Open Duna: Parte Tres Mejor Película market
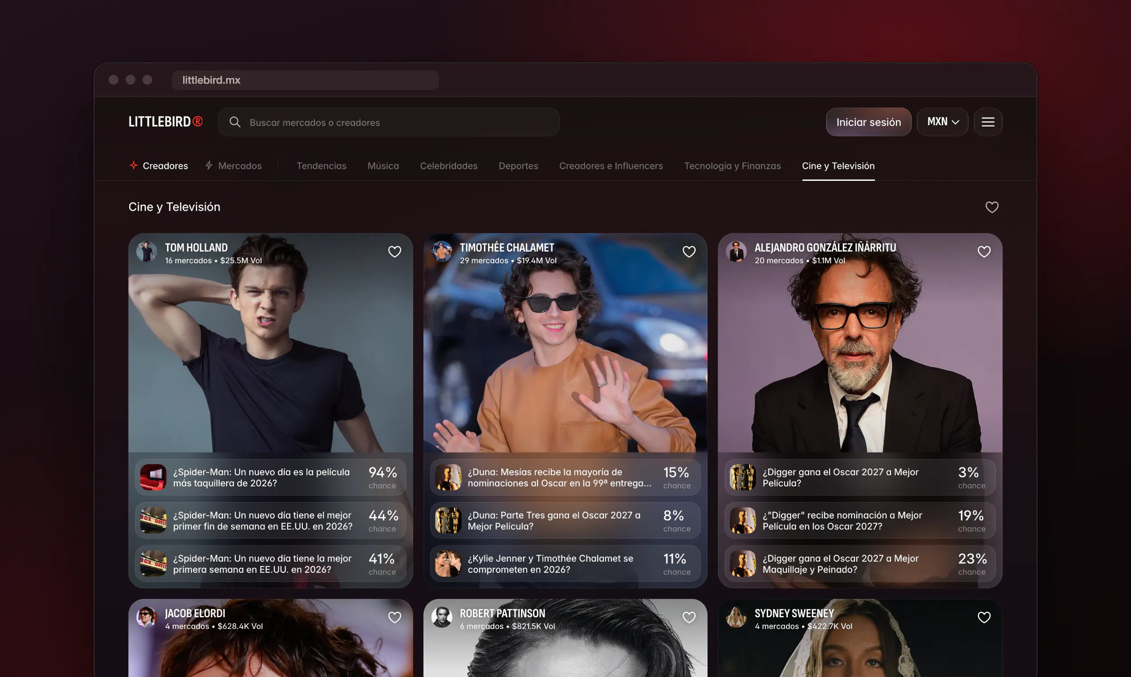 pyautogui.click(x=565, y=521)
